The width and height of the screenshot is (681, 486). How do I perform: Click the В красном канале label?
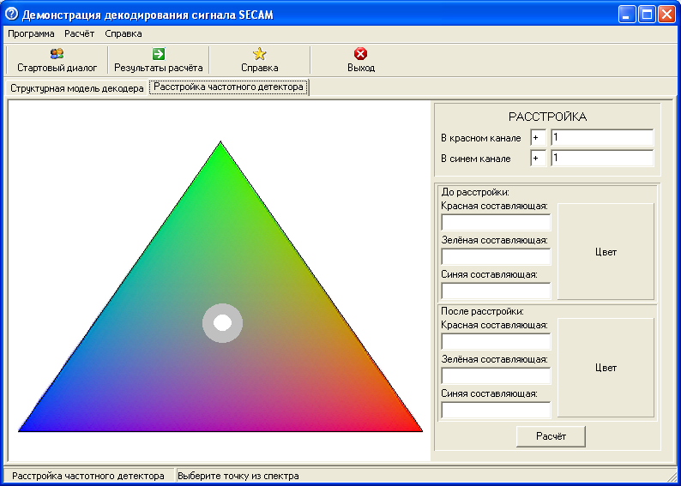481,138
